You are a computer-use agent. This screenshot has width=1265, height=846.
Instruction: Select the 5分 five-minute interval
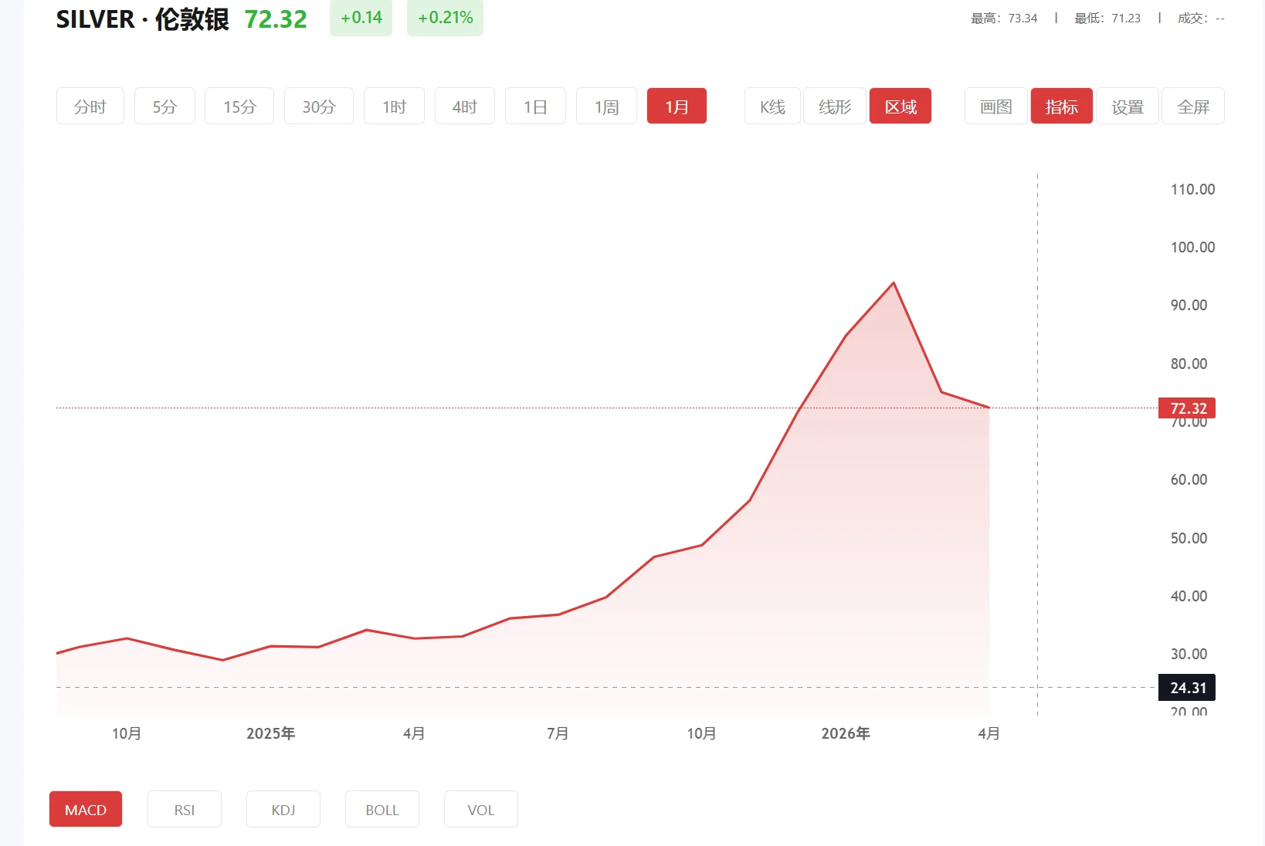164,106
